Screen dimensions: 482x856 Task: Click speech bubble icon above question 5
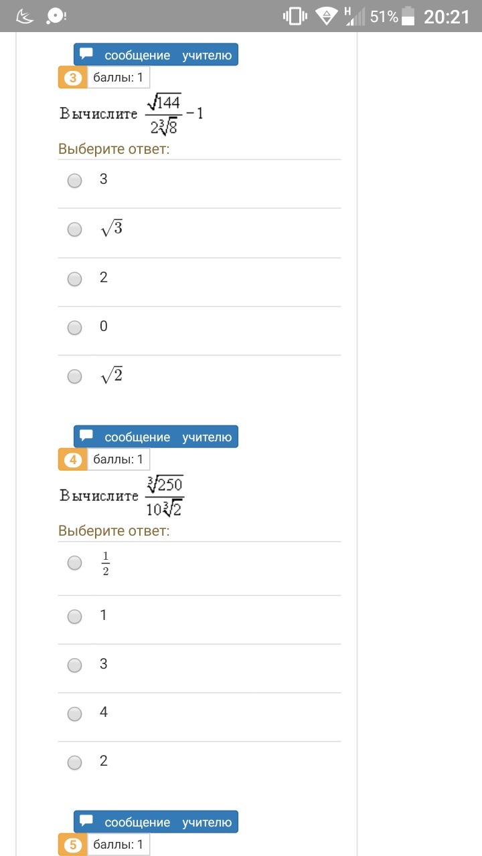[86, 821]
